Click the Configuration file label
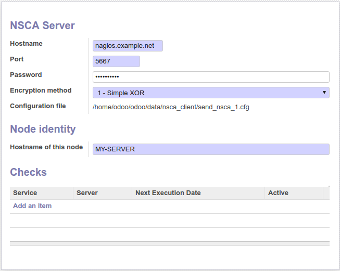 (x=38, y=106)
